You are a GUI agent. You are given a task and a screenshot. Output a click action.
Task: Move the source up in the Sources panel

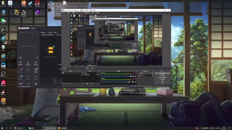[90, 83]
